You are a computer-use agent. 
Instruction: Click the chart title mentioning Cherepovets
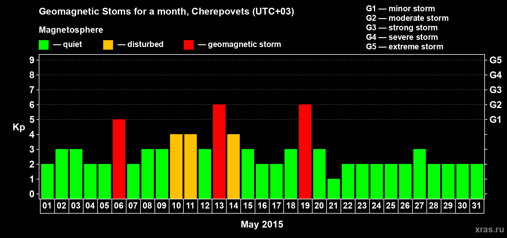(166, 12)
